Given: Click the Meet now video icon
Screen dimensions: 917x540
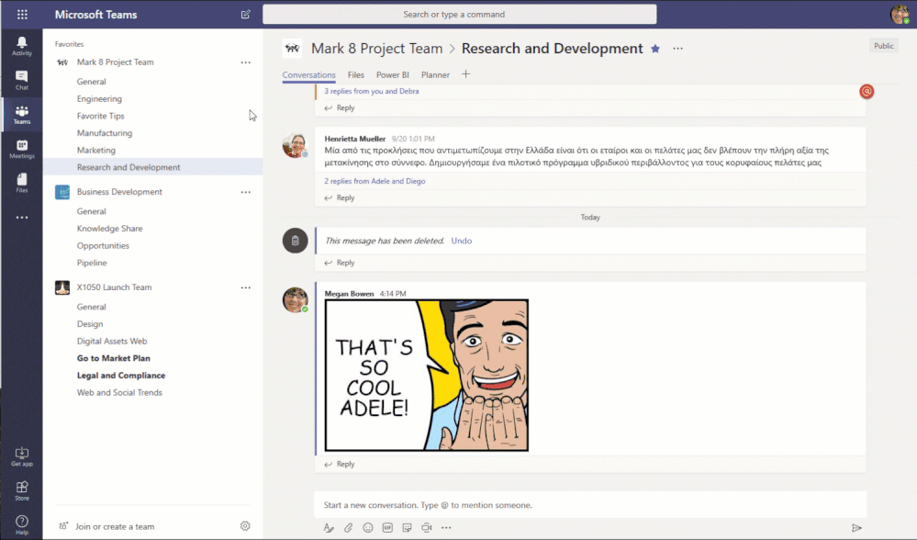Looking at the screenshot, I should [427, 528].
